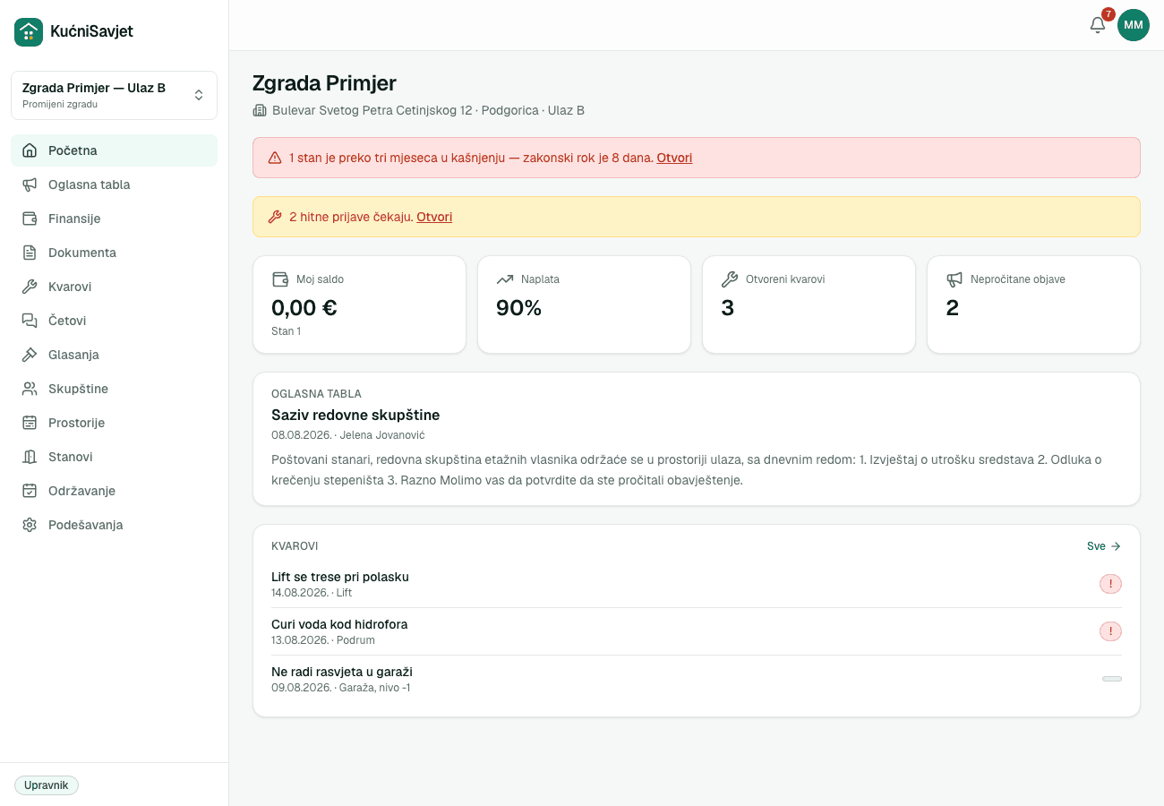The width and height of the screenshot is (1164, 806).
Task: Click the wrench icon on Otvoreni kvarovi card
Action: [729, 279]
